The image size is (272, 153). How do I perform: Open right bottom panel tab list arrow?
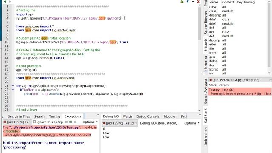click(200, 115)
